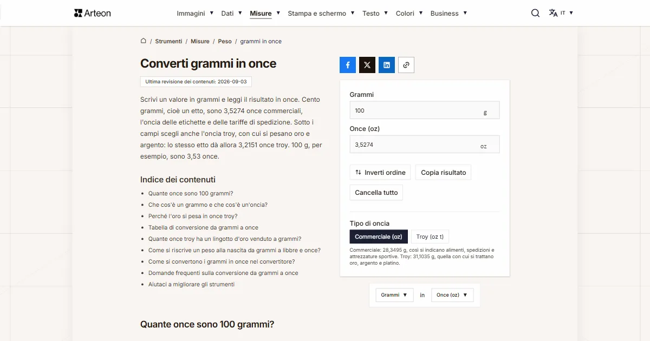Jump to Come si convertono i grammi nel convertitore
This screenshot has height=341, width=650.
(222, 261)
